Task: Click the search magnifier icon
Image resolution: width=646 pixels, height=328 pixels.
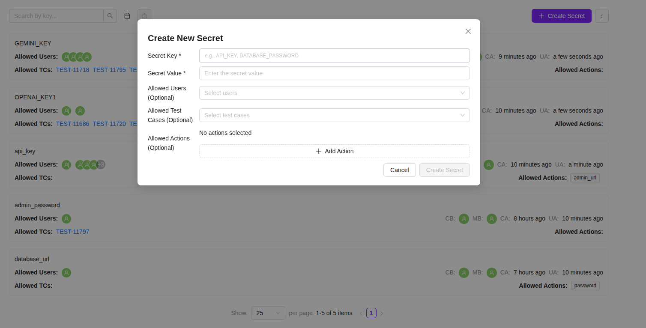Action: [x=110, y=16]
